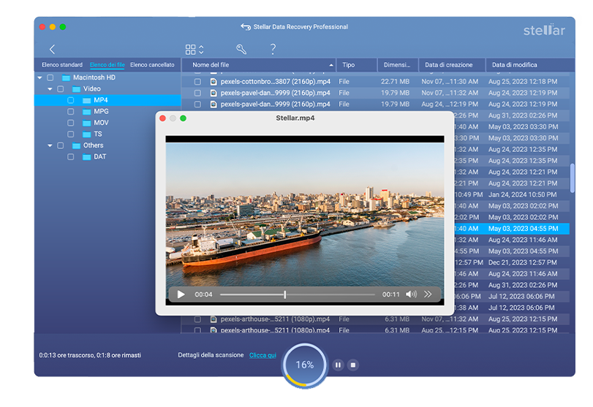Check the Macintosh HD checkbox
Image resolution: width=593 pixels, height=407 pixels.
[50, 78]
